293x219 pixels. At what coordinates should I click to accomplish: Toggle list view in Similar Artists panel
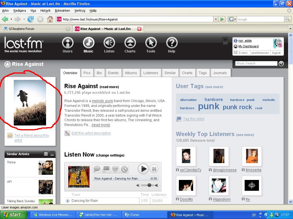[x=46, y=154]
